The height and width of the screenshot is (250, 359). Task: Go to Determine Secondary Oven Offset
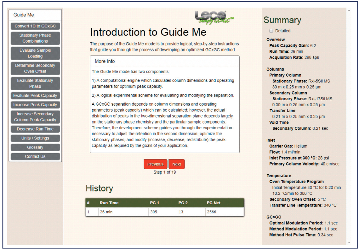tap(35, 68)
